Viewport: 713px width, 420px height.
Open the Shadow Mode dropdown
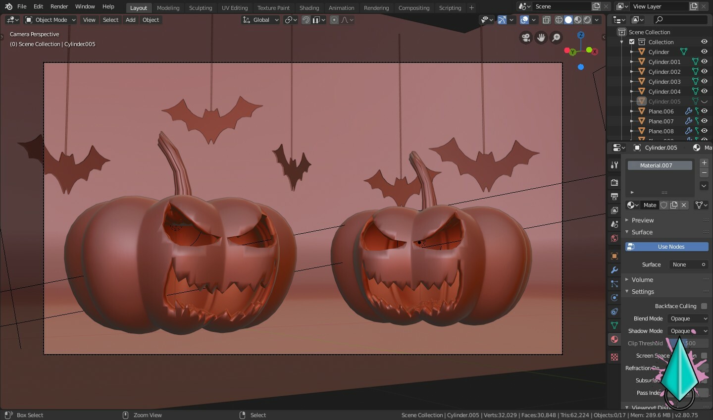688,331
